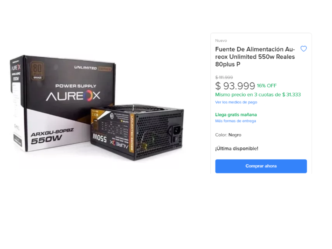Open Ver los medios de pago link
Screen dimensions: 332x249
tap(236, 102)
